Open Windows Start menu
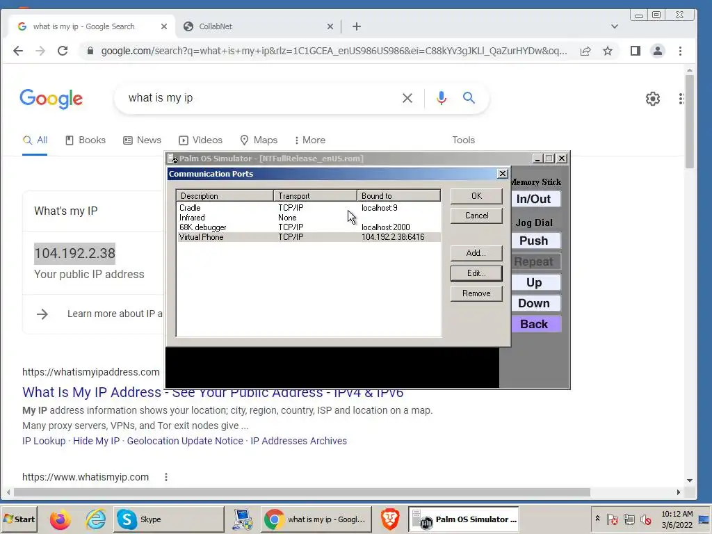This screenshot has width=712, height=534. pyautogui.click(x=19, y=519)
